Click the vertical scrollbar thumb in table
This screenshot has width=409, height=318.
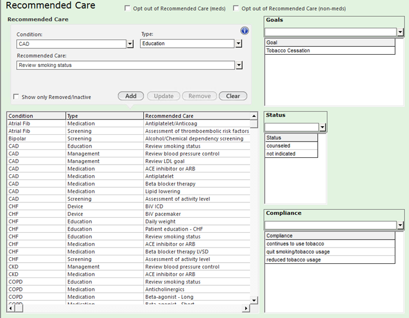pyautogui.click(x=254, y=124)
